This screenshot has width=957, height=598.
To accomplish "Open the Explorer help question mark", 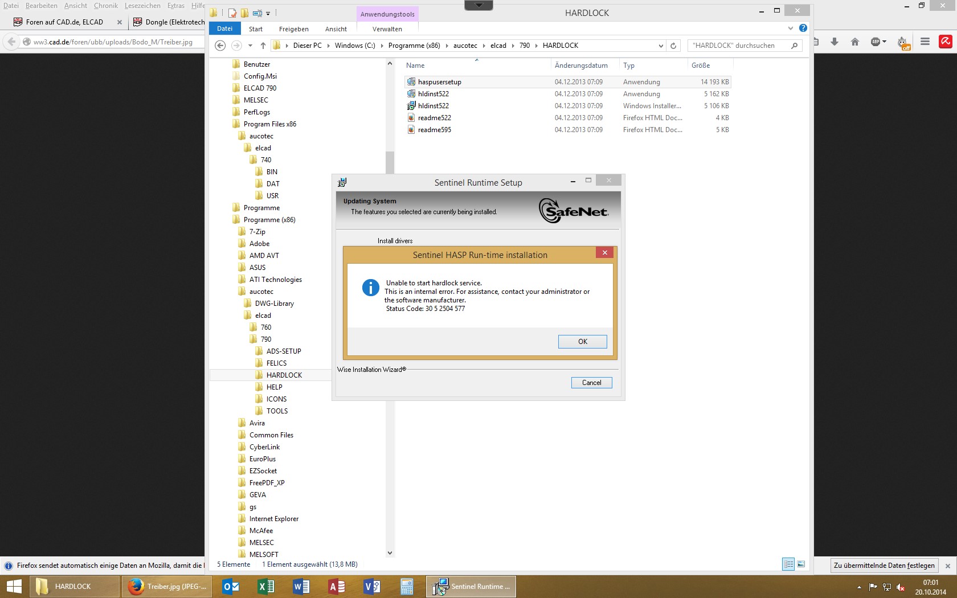I will (x=803, y=28).
